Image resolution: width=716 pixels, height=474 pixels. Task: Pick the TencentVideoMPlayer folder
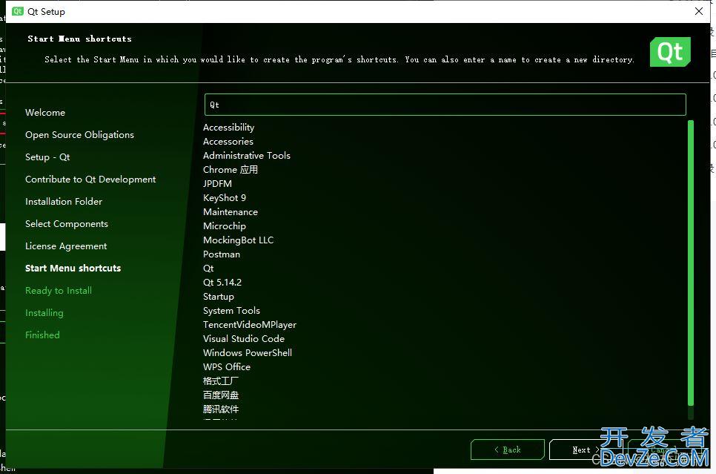pyautogui.click(x=250, y=325)
